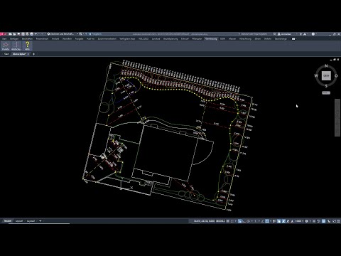This screenshot has width=341, height=256.
Task: Click the search magnifier in title bar
Action: point(274,34)
